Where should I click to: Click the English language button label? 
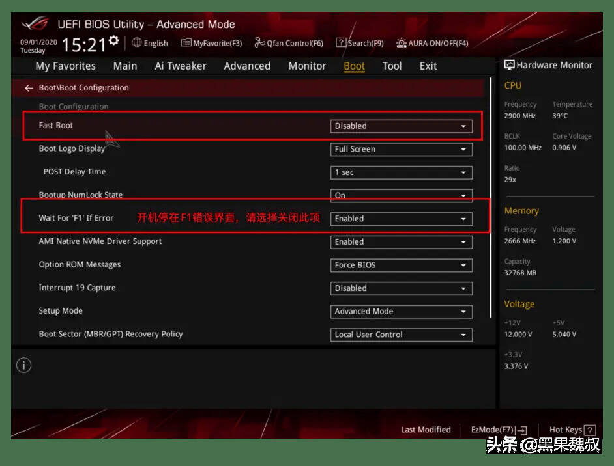[156, 43]
